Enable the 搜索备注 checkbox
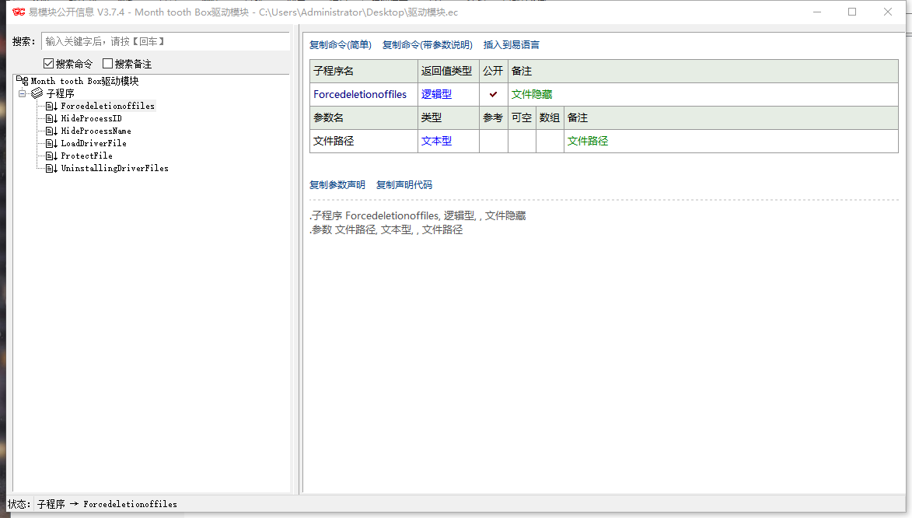The height and width of the screenshot is (518, 912). pos(108,64)
